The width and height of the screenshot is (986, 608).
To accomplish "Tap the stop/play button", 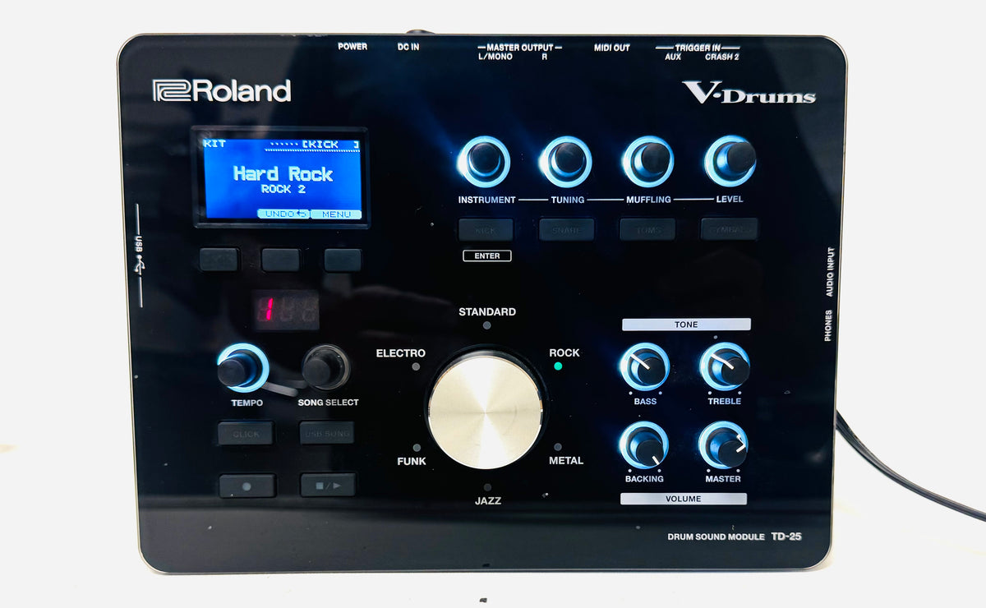I will (328, 486).
